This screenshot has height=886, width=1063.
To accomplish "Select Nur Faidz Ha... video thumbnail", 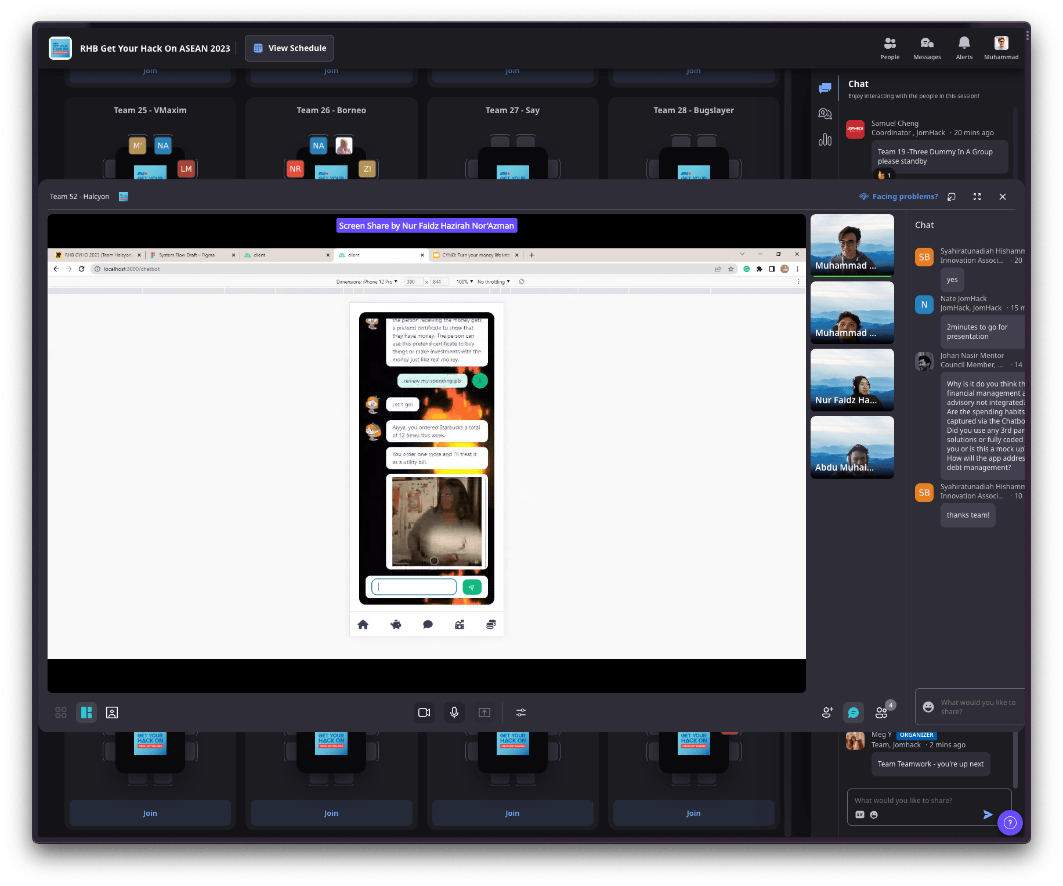I will [x=852, y=380].
